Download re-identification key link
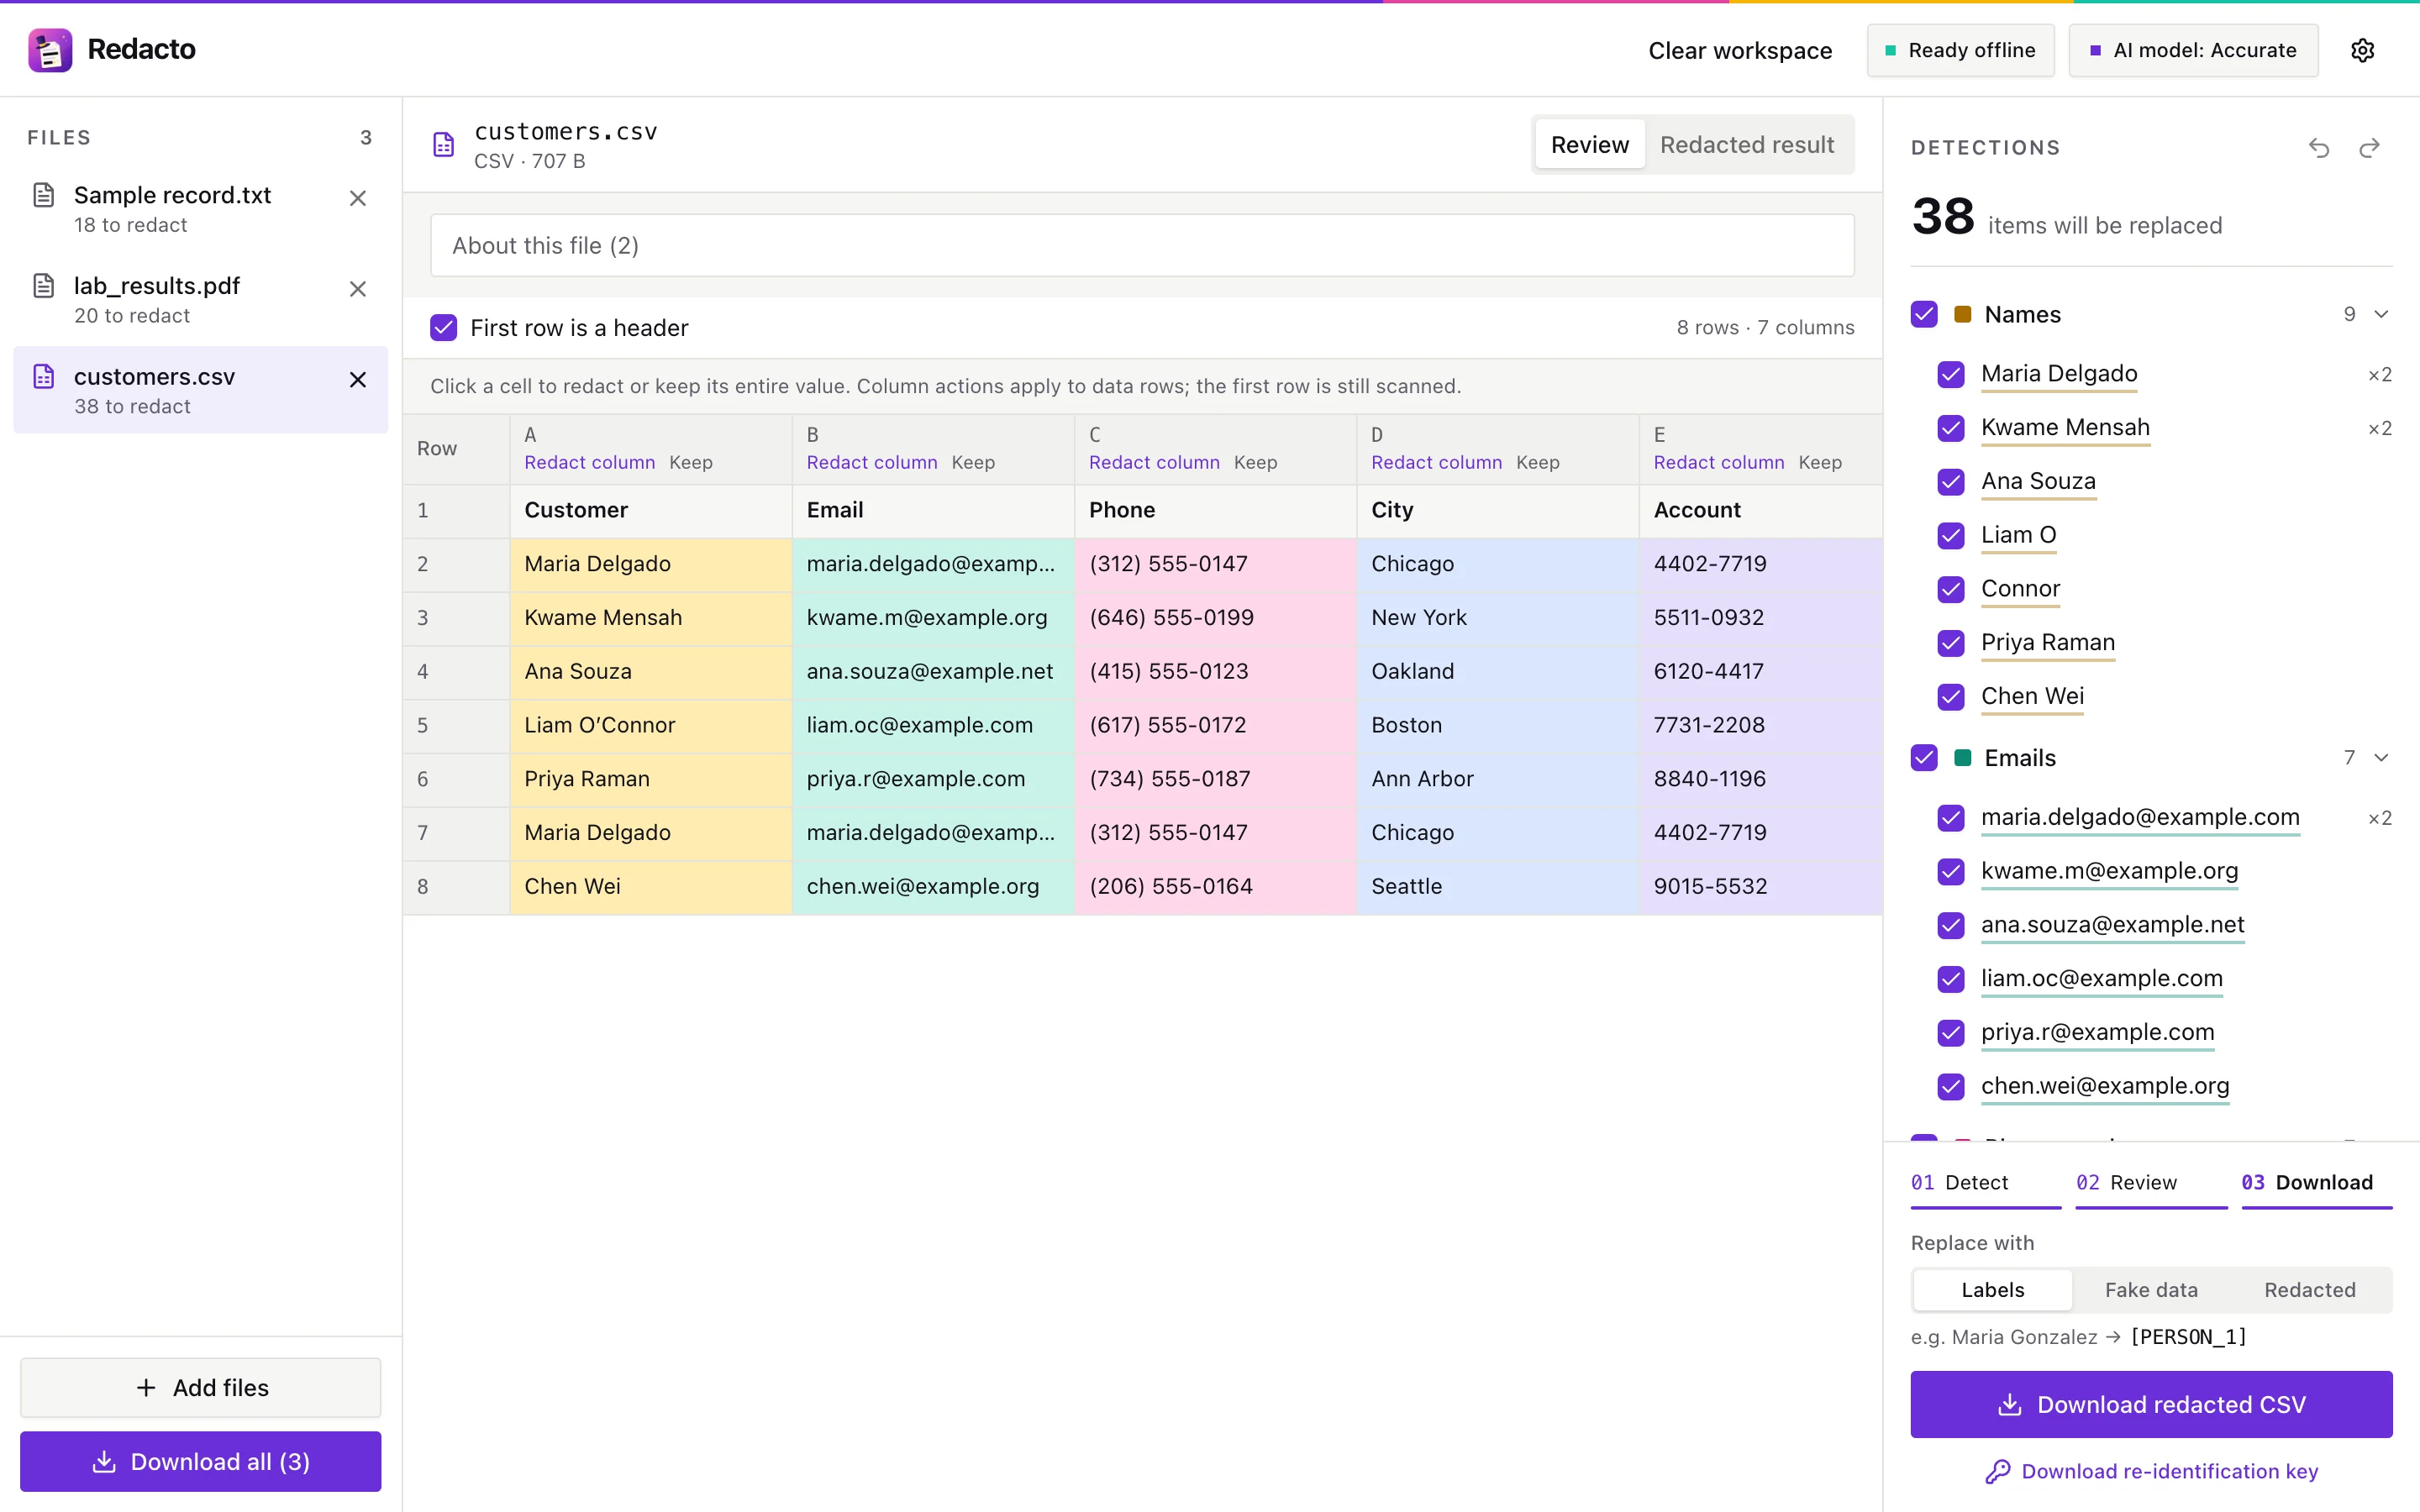The width and height of the screenshot is (2420, 1512). click(2151, 1471)
